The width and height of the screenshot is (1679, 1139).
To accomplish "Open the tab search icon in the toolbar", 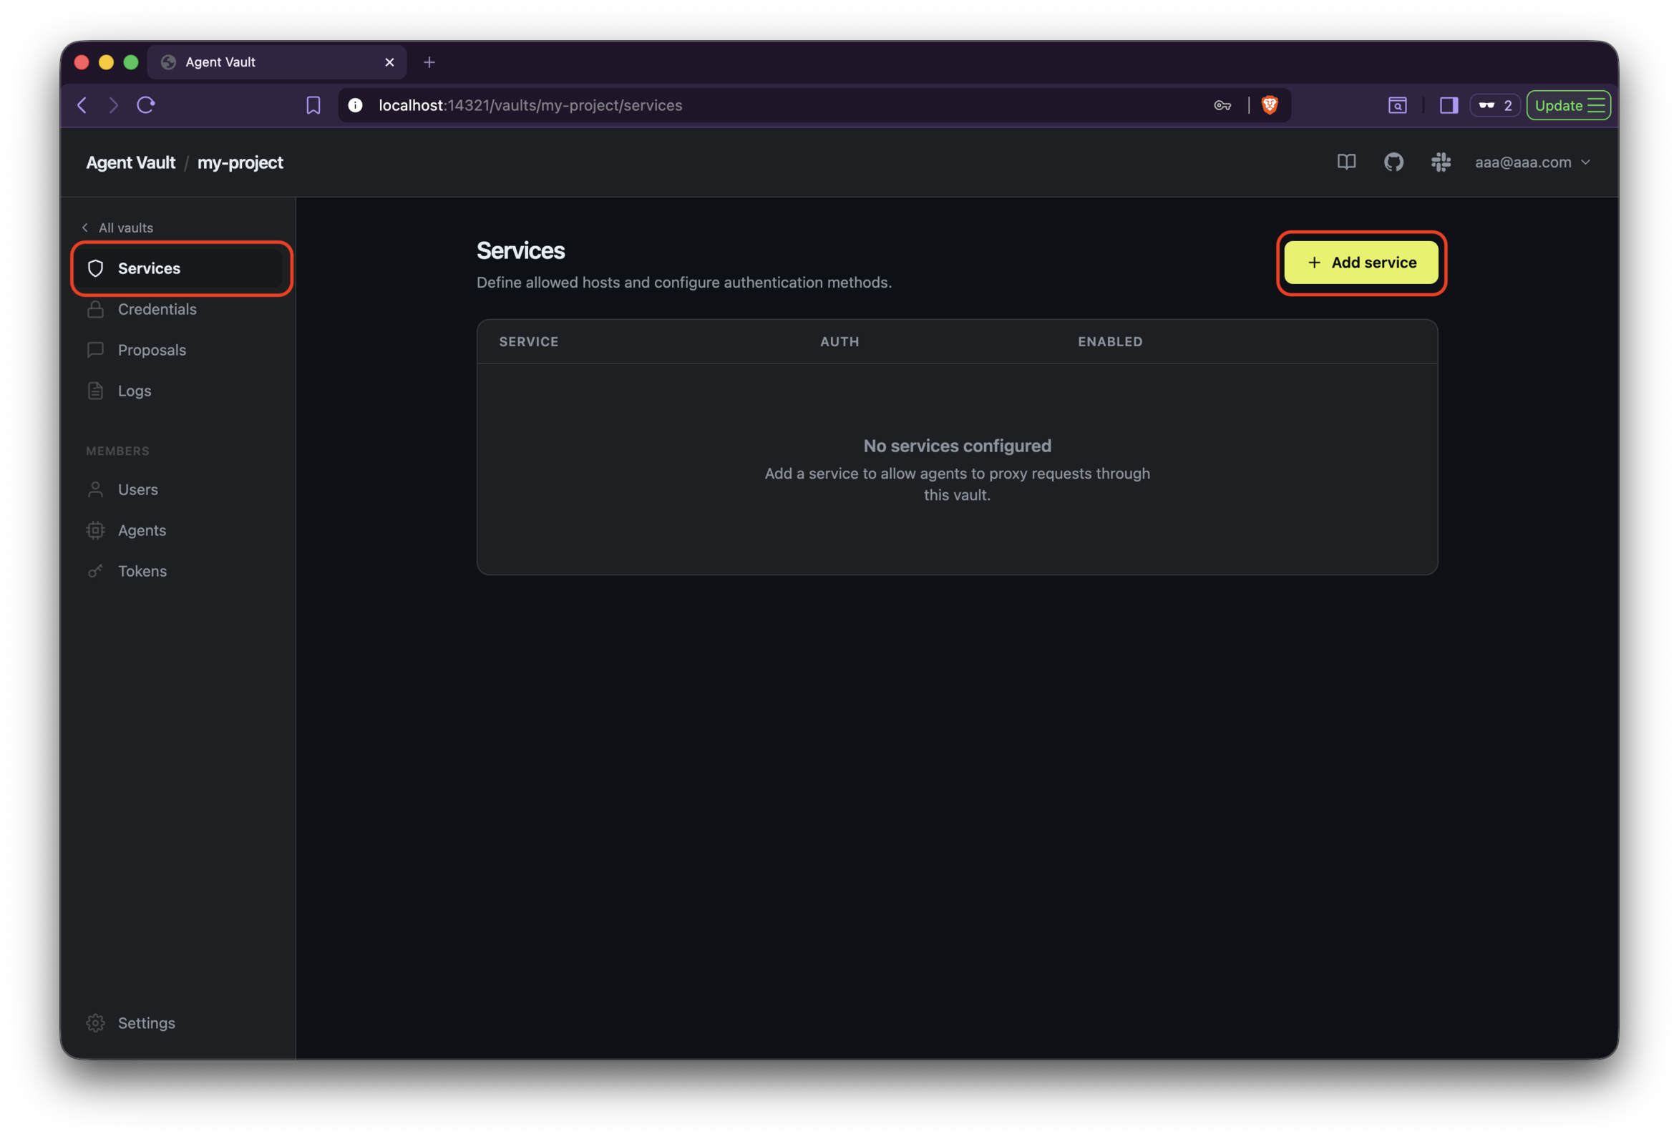I will tap(1397, 105).
